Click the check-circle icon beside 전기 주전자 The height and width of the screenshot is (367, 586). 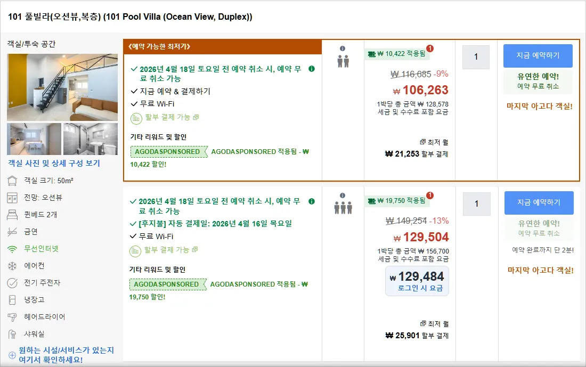12,283
